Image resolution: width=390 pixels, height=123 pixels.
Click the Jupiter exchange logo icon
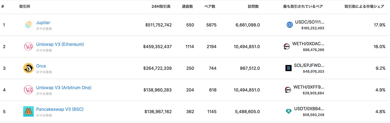tap(29, 25)
